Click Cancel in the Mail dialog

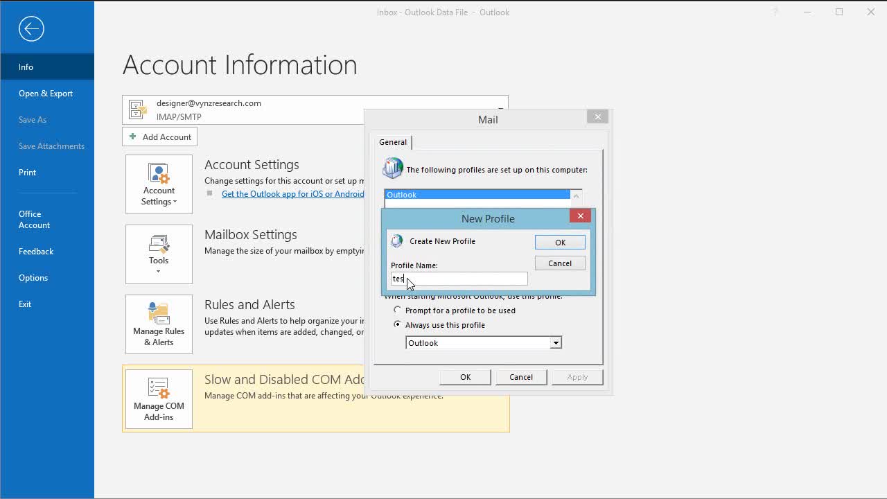521,377
